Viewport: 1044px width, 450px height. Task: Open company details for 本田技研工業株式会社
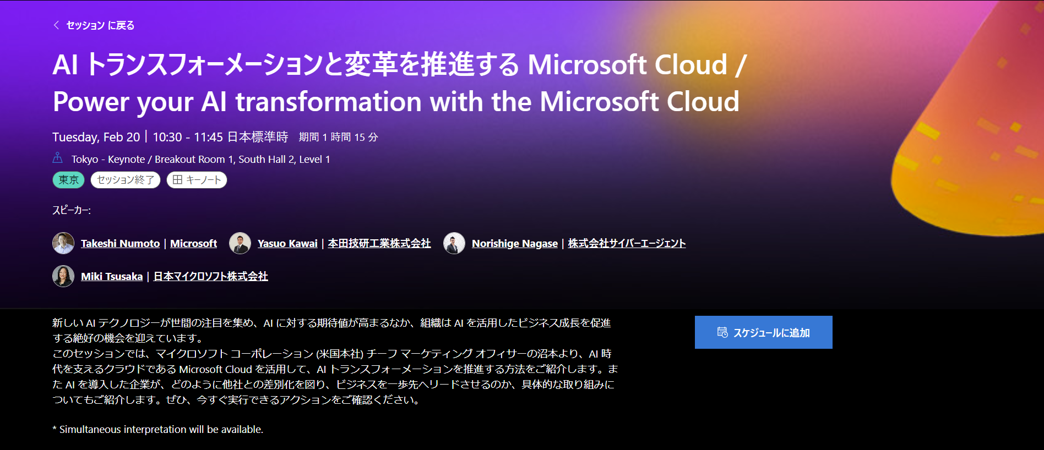(x=379, y=243)
